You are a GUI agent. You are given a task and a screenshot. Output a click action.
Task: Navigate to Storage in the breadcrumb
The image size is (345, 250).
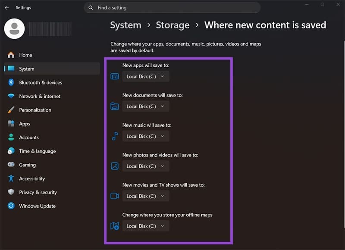click(x=172, y=25)
